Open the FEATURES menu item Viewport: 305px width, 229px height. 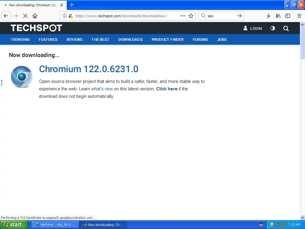(x=48, y=40)
